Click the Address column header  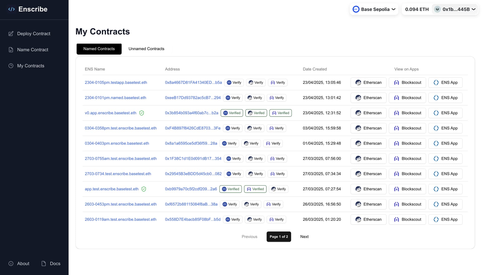[x=172, y=69]
